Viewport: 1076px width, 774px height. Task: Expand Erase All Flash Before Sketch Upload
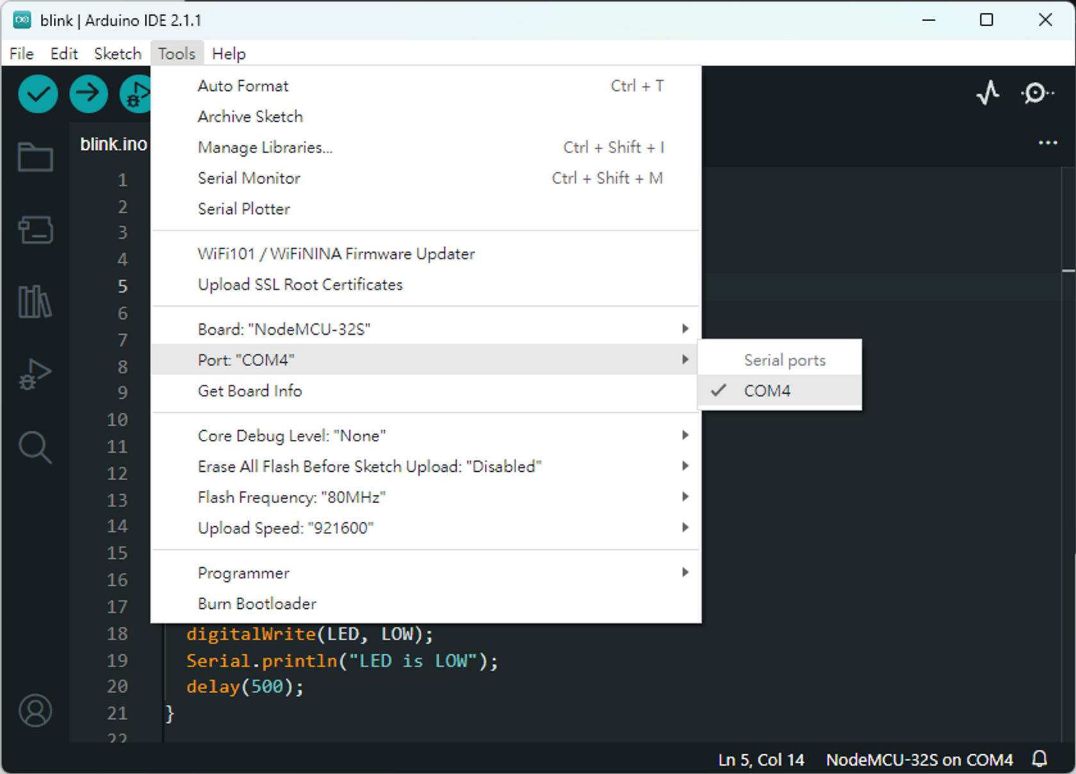coord(426,466)
